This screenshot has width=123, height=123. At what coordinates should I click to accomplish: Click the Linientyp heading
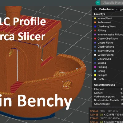pyautogui.click(x=100, y=14)
